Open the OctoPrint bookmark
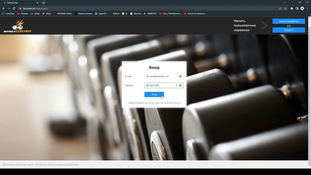The image size is (311, 175). (x=8, y=14)
